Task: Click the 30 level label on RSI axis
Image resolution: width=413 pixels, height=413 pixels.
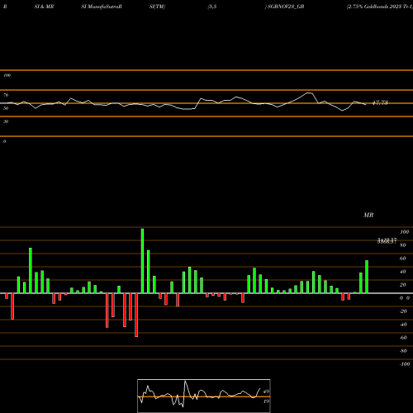Action: pos(6,121)
